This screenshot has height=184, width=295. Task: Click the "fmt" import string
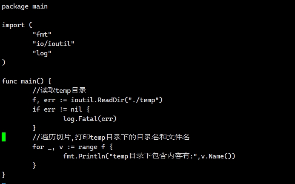tap(42, 34)
